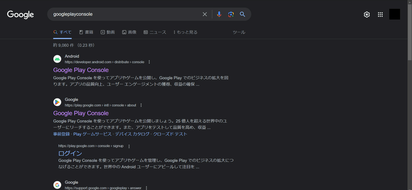
Task: Open the Play ゲームサービス sitelink
Action: 93,134
